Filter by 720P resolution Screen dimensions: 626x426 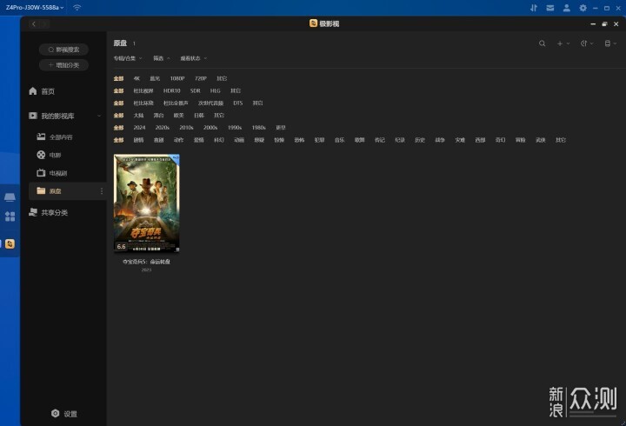[x=201, y=78]
